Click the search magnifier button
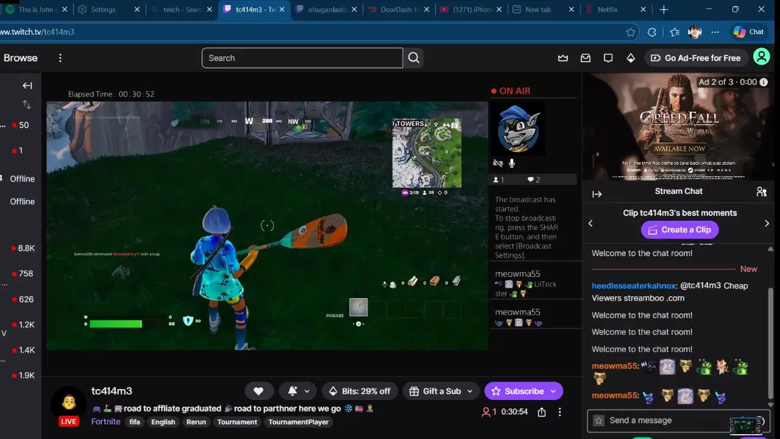 click(x=414, y=58)
